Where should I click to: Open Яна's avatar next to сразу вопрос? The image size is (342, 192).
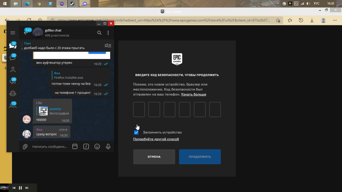(x=27, y=134)
